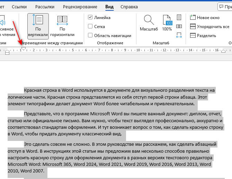Click the Multiple Pages view icon

(179, 26)
